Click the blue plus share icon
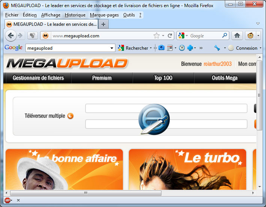266x207 pixels. [190, 48]
